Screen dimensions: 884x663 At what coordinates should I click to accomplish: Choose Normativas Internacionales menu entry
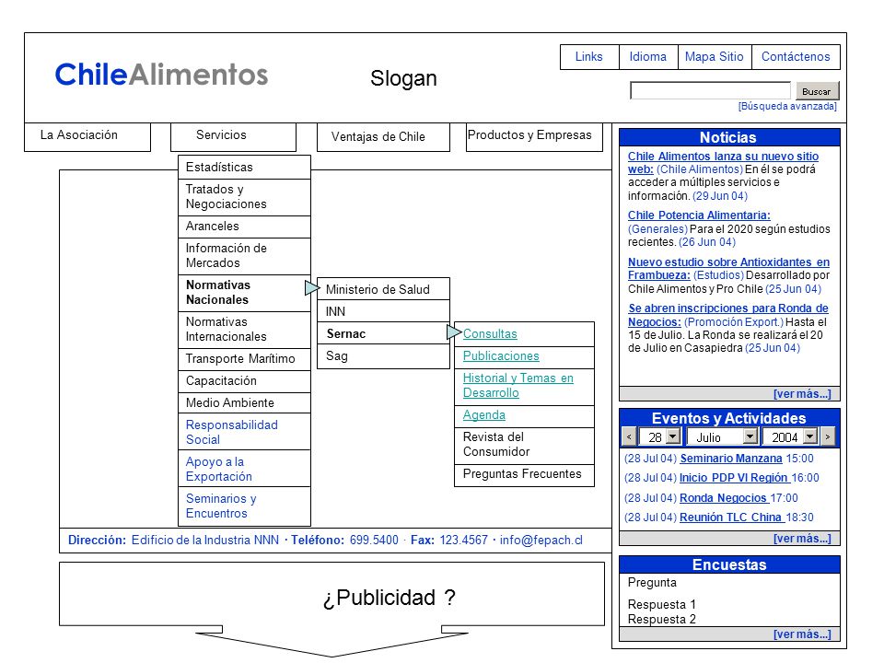click(244, 330)
